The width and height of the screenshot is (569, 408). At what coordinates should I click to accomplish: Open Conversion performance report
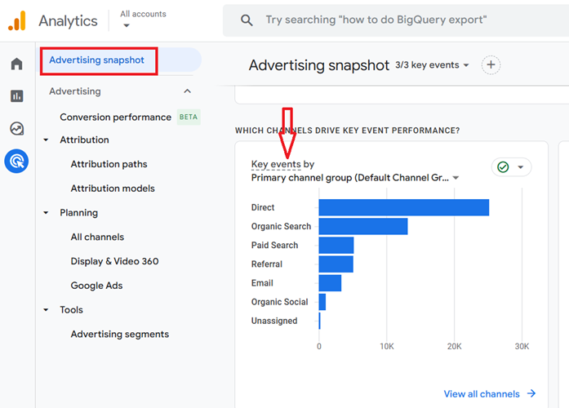[x=115, y=117]
